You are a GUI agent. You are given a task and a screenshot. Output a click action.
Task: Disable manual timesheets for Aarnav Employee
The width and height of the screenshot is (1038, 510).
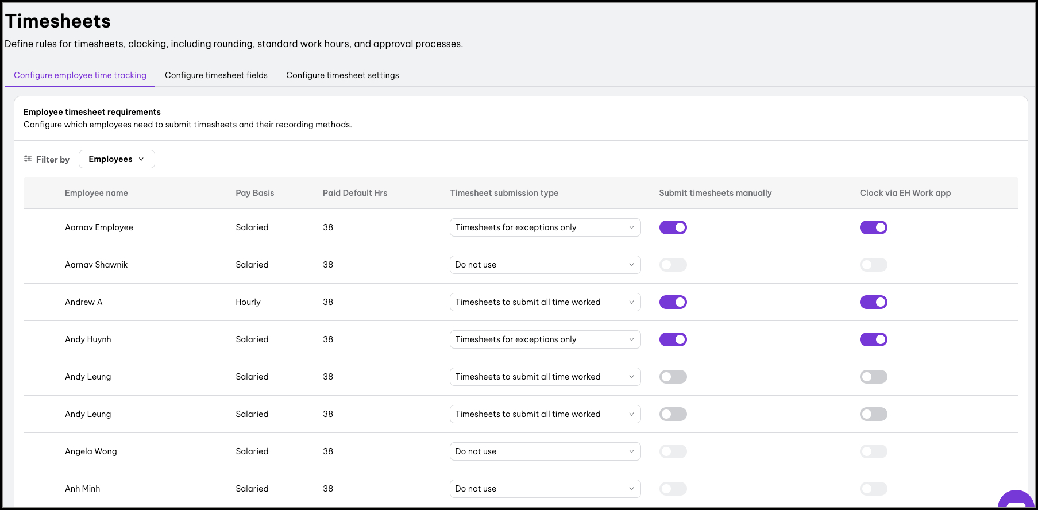(x=673, y=227)
